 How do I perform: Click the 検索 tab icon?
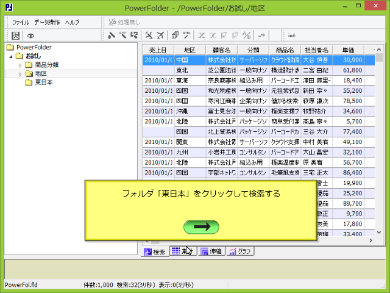147,252
